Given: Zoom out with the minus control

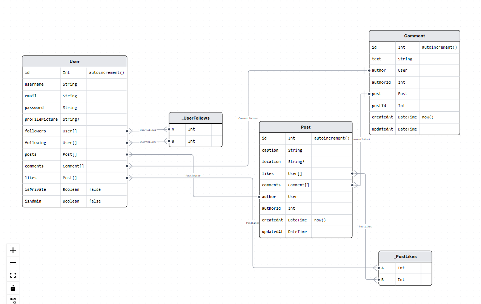Looking at the screenshot, I should point(13,263).
